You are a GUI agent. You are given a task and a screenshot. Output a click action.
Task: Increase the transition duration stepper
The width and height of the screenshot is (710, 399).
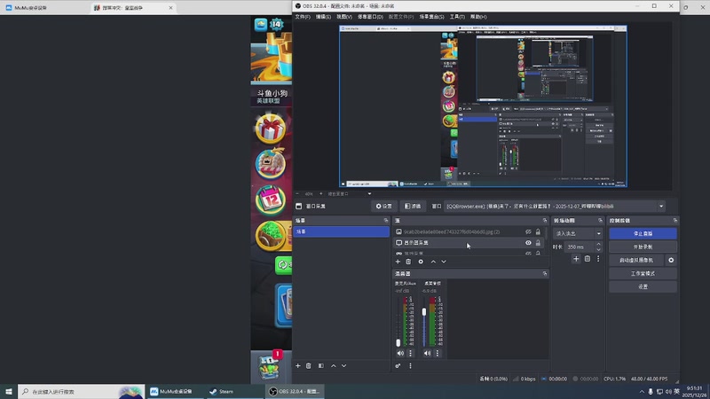(598, 245)
